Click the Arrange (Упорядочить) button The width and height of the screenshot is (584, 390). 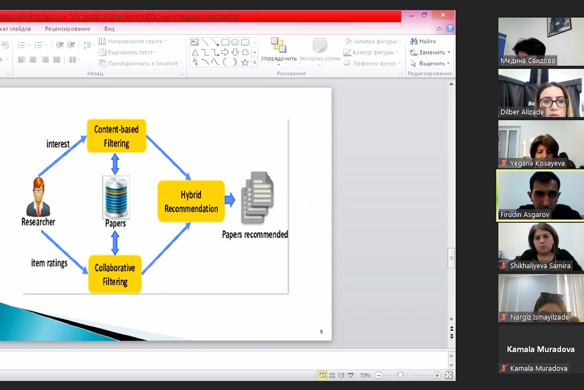pos(278,50)
